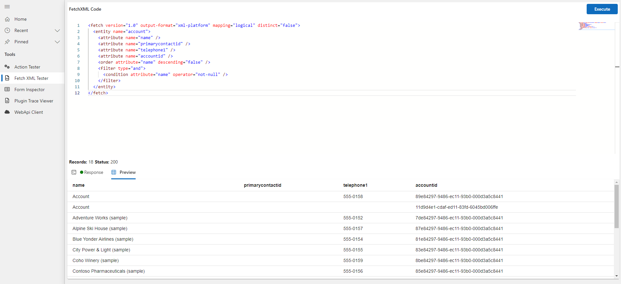Toggle the hamburger navigation menu

(x=7, y=6)
